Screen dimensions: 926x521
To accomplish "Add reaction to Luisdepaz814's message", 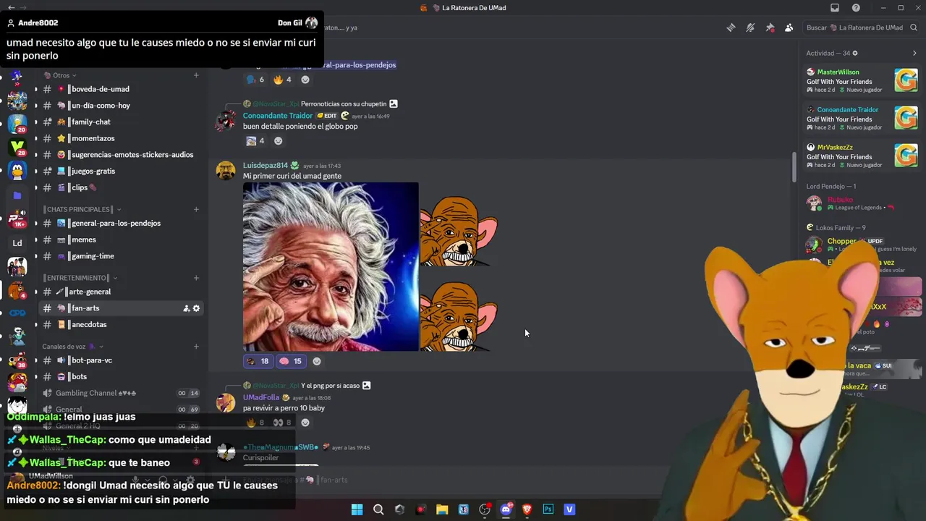I will point(316,361).
